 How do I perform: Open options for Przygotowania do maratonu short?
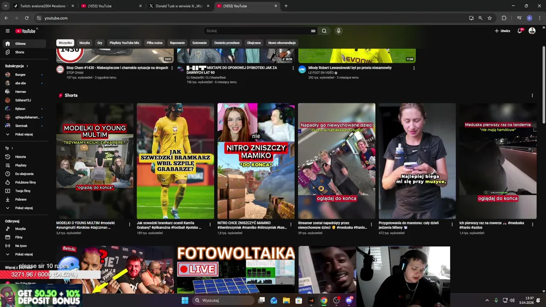[452, 224]
